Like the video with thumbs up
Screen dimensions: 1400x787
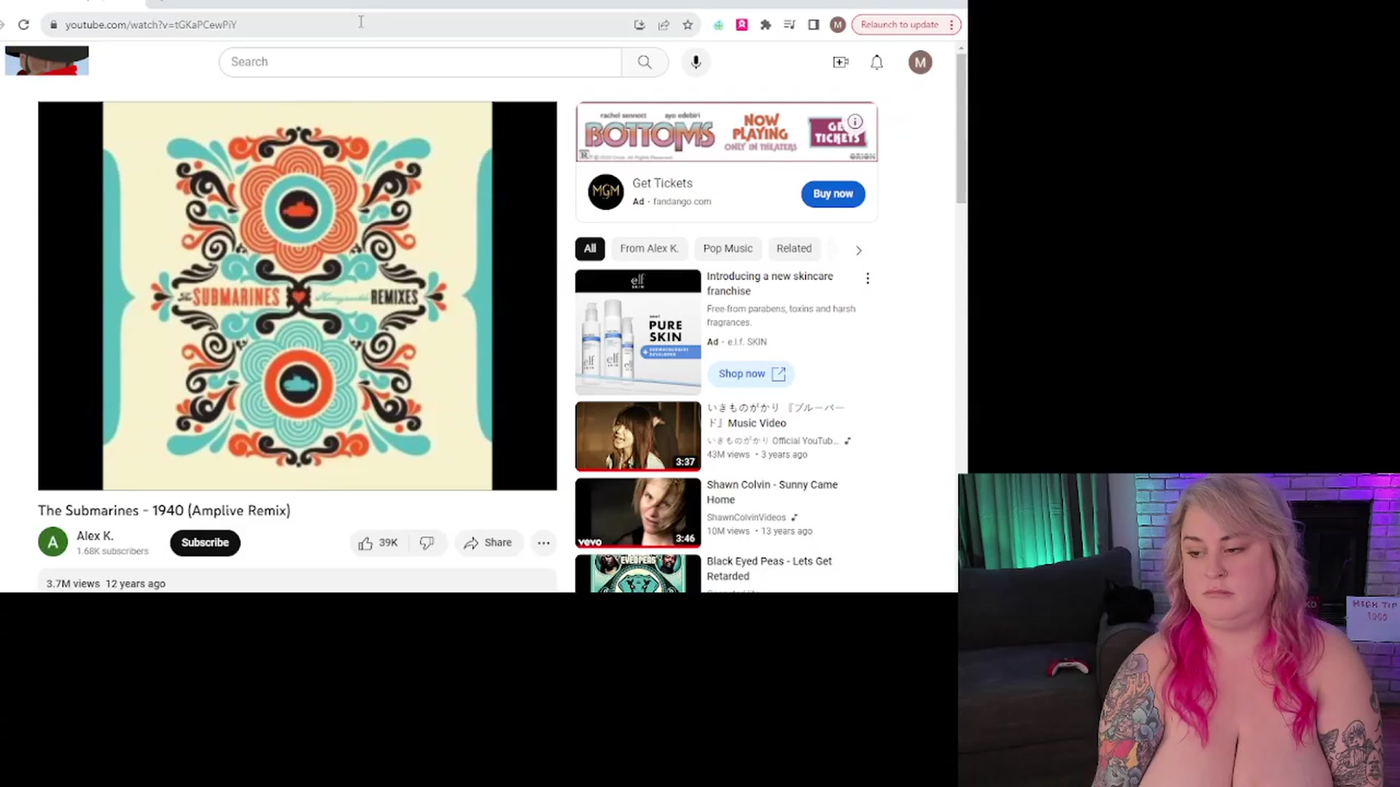(x=378, y=543)
